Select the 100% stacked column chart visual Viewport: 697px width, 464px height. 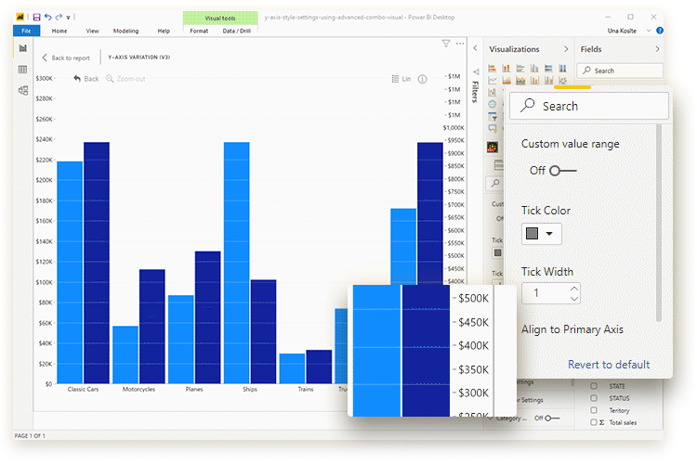pos(563,68)
